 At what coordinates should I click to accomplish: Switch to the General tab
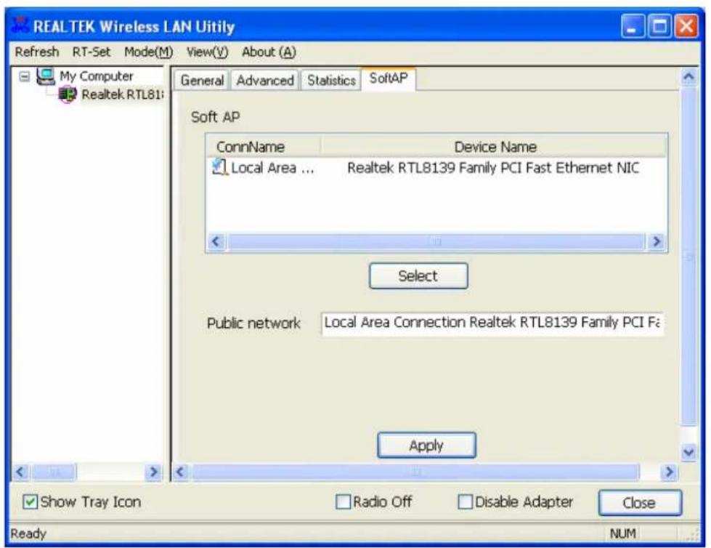202,80
